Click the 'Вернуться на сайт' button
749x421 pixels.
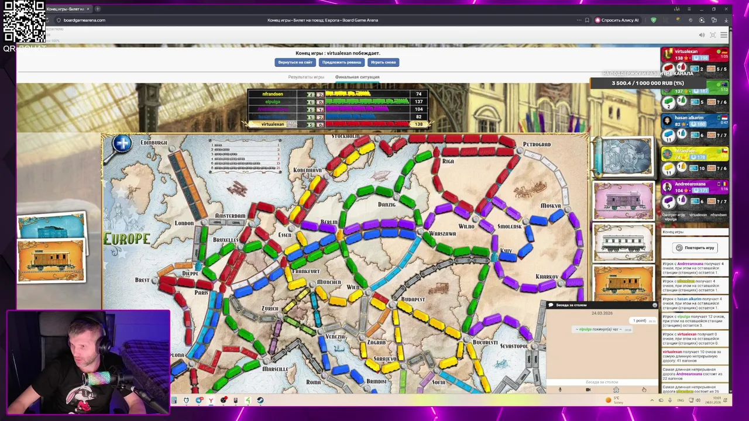(x=296, y=62)
